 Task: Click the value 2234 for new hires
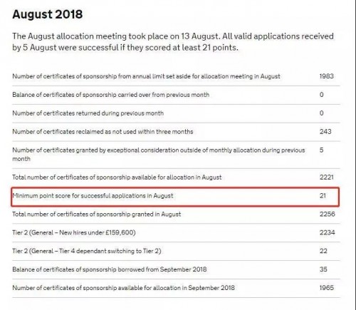click(327, 232)
